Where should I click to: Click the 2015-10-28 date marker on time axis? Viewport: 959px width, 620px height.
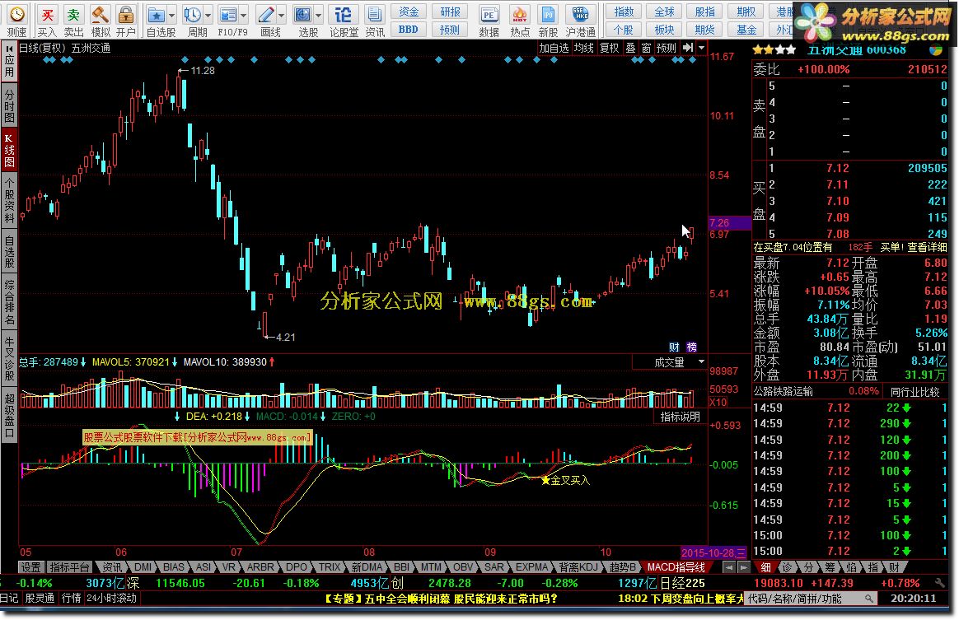[713, 552]
